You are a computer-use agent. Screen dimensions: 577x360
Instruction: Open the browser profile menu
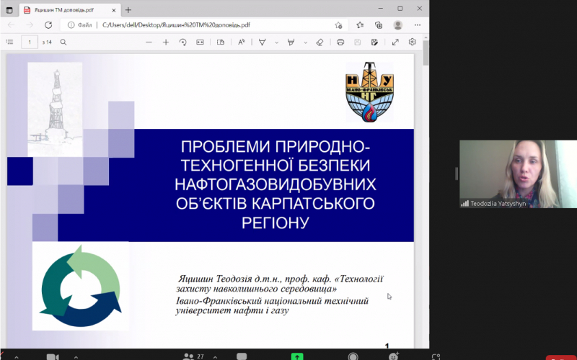pos(398,25)
